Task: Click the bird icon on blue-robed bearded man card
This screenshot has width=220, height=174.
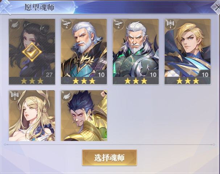Action: pos(66,24)
